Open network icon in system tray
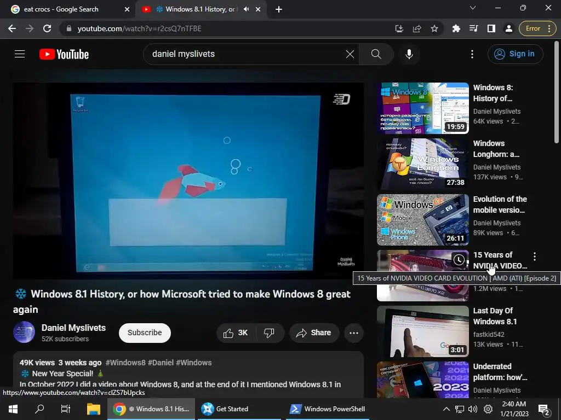Viewport: 561px width, 420px height. 460,409
